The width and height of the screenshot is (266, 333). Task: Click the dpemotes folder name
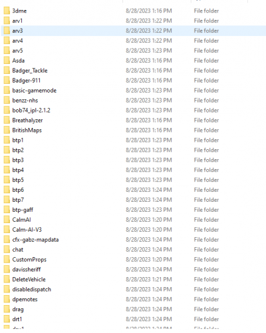click(25, 299)
